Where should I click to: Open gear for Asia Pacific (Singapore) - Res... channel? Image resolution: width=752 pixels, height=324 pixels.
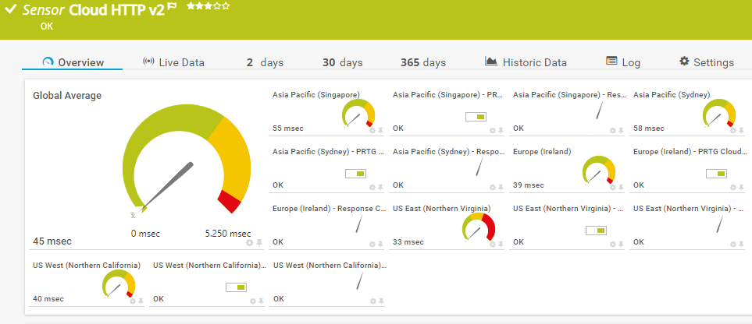[612, 130]
